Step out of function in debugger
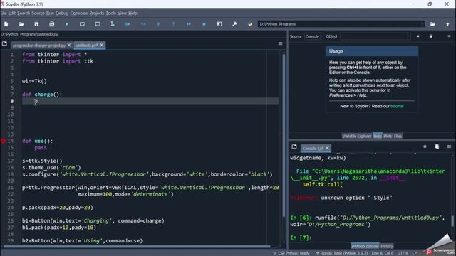The image size is (456, 256). [x=174, y=24]
